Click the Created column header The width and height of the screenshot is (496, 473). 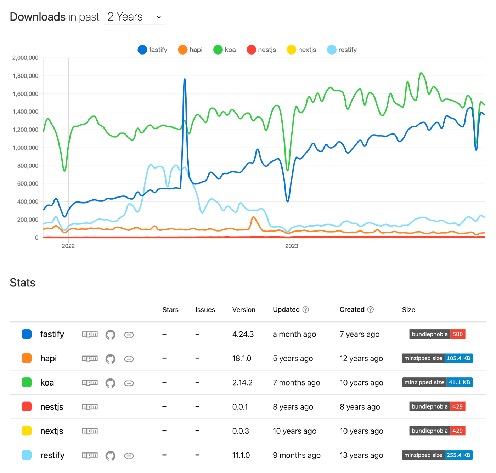[352, 310]
